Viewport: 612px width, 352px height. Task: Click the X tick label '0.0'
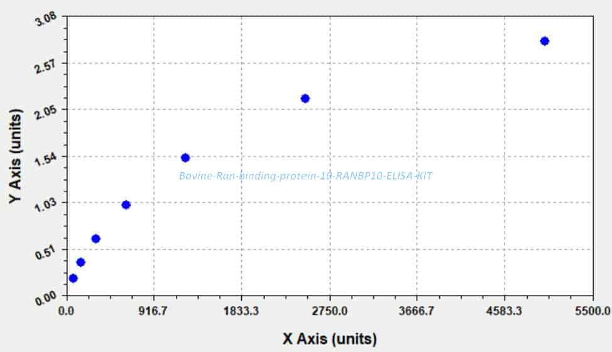(x=66, y=311)
